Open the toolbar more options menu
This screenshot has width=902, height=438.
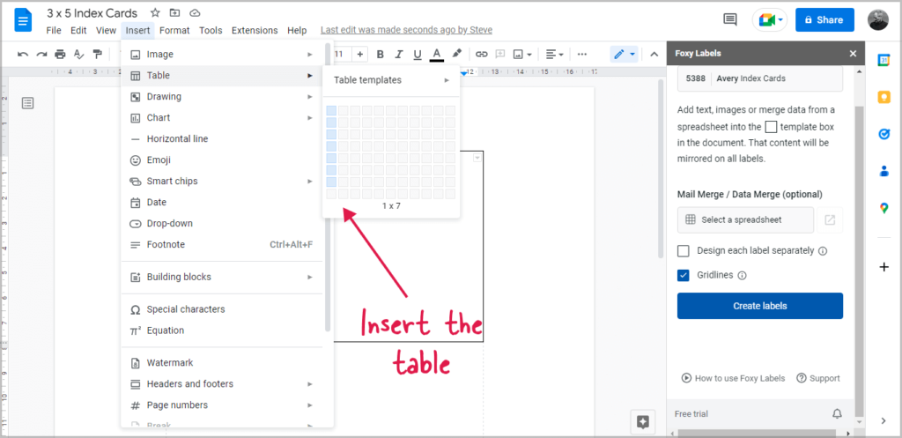coord(582,54)
